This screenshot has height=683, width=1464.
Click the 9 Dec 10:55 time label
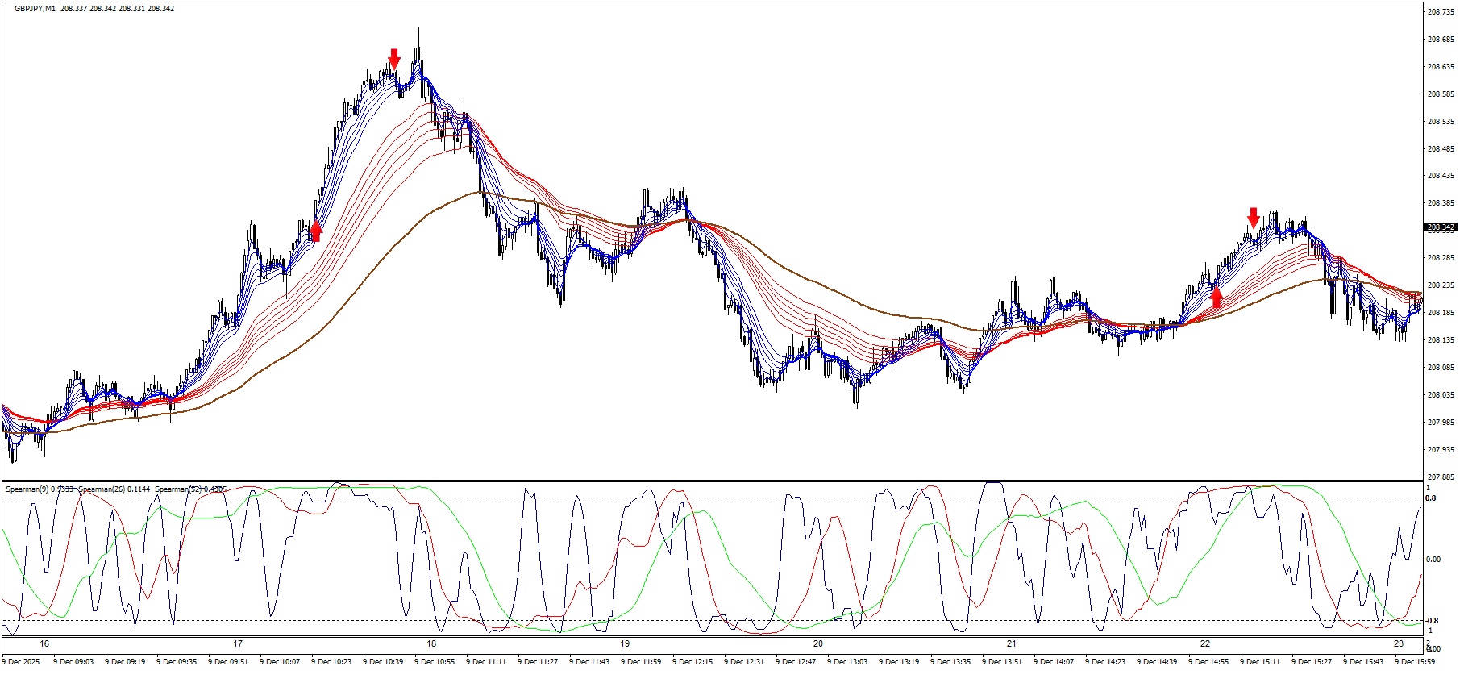[435, 662]
